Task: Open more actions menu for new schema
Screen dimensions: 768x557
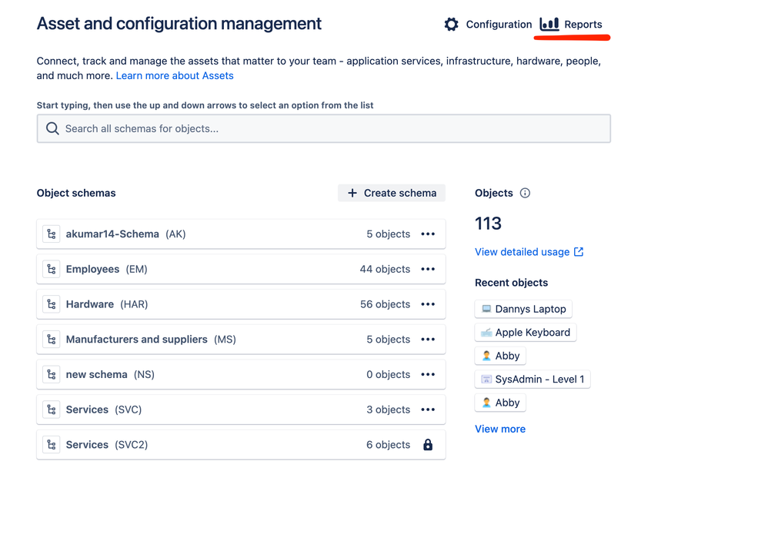Action: 428,375
